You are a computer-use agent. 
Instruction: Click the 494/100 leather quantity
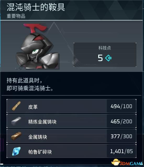coord(121,106)
